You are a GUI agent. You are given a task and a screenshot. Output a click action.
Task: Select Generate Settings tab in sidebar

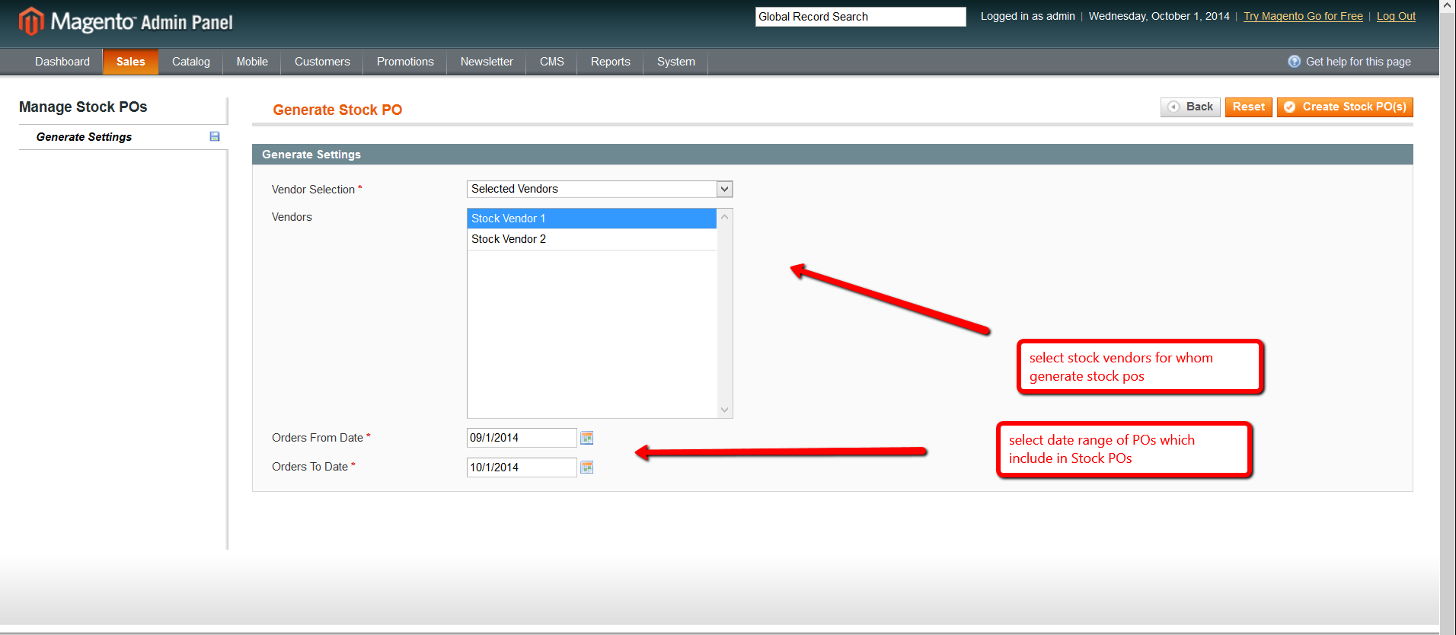click(123, 137)
